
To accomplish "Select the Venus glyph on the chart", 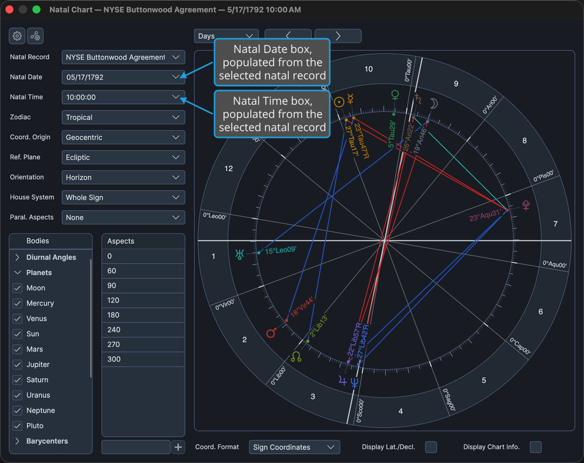I will pyautogui.click(x=395, y=95).
